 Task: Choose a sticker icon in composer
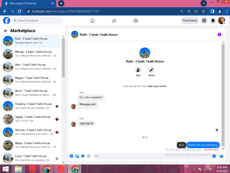tap(83, 156)
